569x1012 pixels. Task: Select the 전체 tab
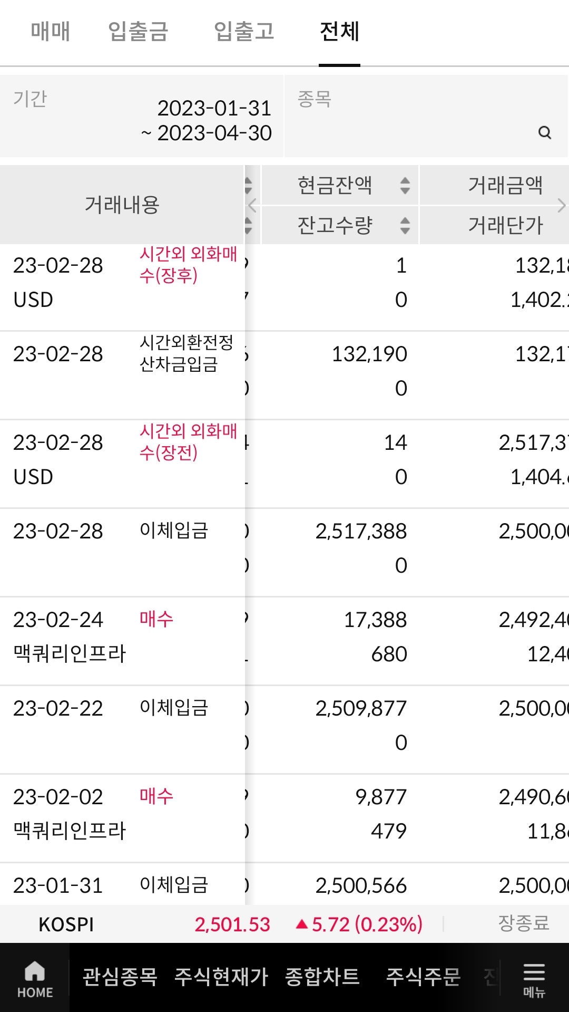[x=339, y=32]
